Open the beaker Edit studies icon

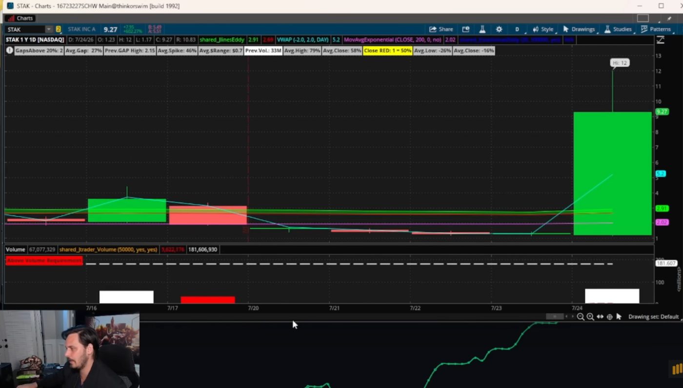pos(482,29)
